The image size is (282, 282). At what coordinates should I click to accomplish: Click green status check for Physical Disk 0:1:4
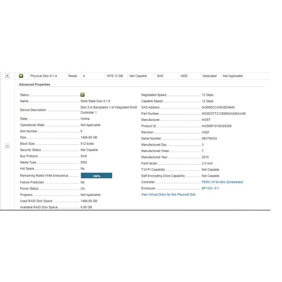pos(21,76)
